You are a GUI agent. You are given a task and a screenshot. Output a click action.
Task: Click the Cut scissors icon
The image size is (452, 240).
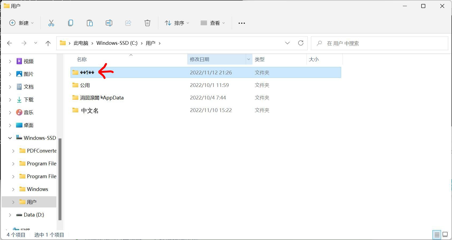tap(51, 23)
